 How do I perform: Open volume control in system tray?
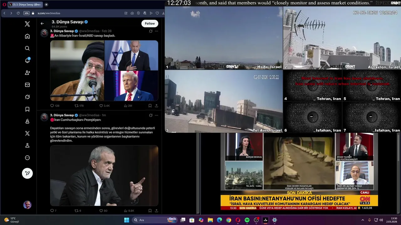[x=381, y=220]
